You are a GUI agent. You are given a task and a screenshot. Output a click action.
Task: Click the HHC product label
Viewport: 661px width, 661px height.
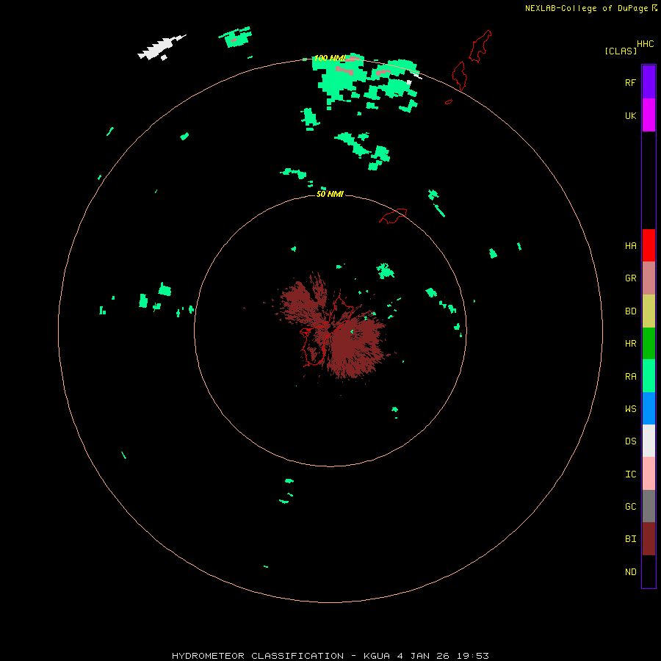645,44
